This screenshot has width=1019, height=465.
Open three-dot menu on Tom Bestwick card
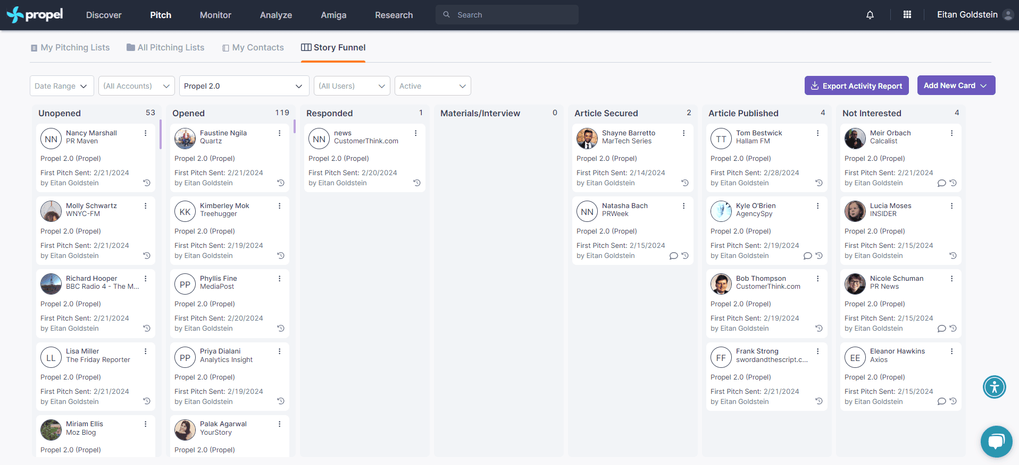pos(817,133)
